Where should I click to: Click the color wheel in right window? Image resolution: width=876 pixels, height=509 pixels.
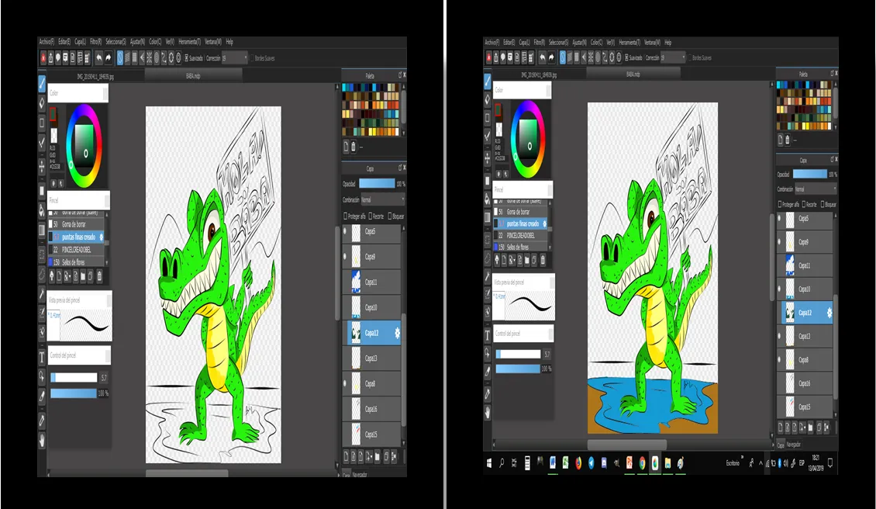coord(529,139)
